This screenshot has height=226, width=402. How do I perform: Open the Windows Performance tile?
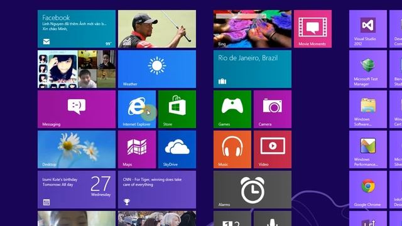tap(368, 149)
